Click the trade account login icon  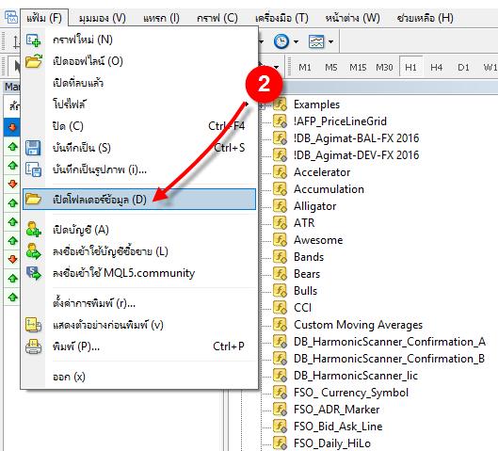tap(33, 251)
